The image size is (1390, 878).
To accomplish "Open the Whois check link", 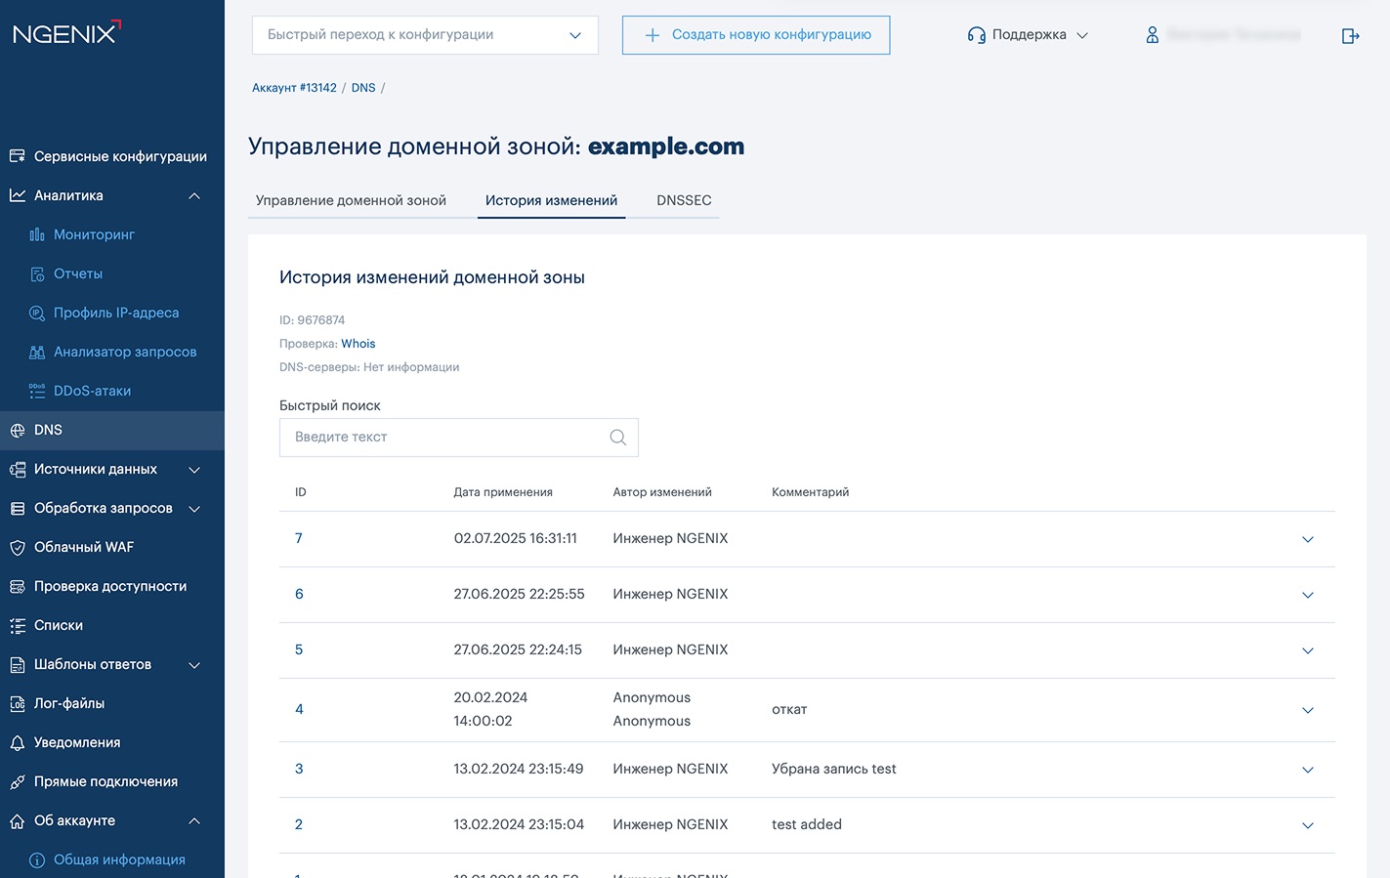I will [358, 344].
